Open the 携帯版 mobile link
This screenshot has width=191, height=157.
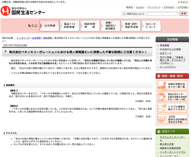(x=129, y=7)
